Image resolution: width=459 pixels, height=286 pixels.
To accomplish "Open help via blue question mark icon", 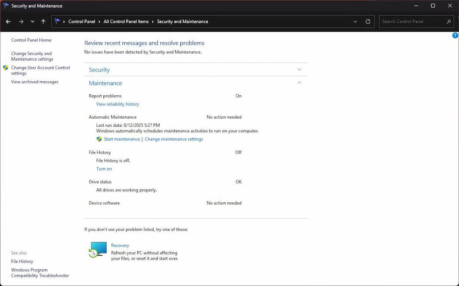I will [455, 36].
